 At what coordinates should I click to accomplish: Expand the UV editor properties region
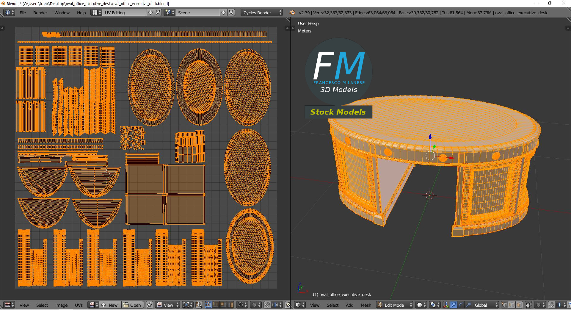[287, 28]
